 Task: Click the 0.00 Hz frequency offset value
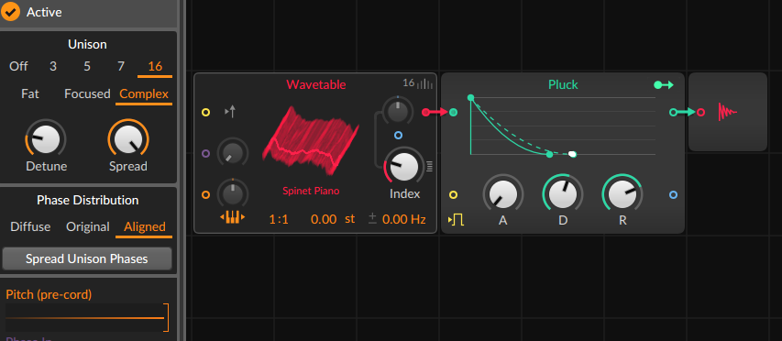pyautogui.click(x=404, y=219)
